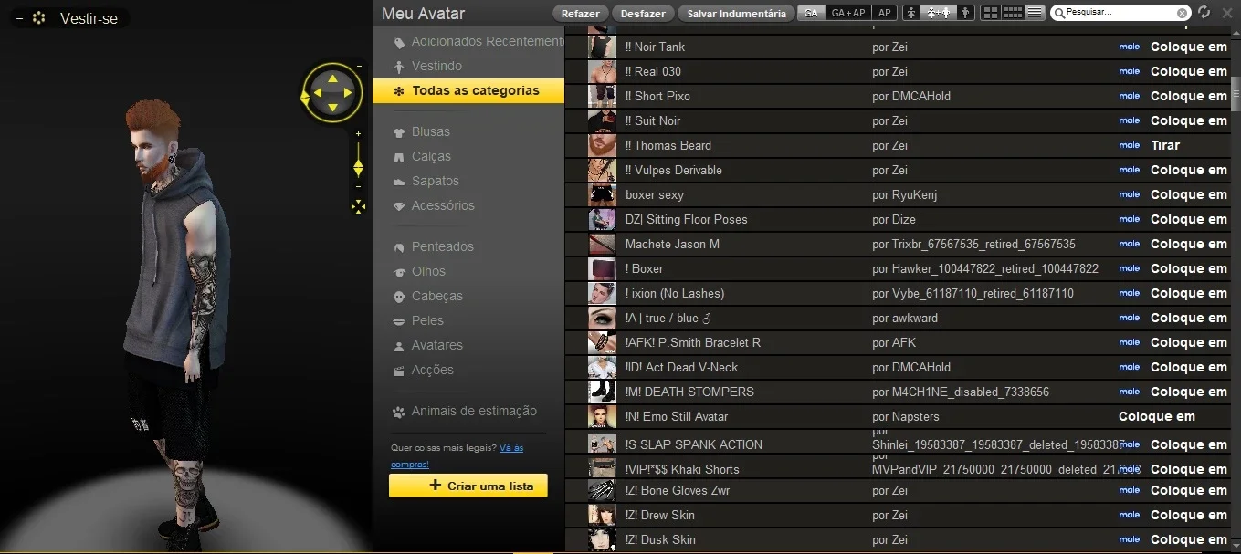Show both genders filter icon
The width and height of the screenshot is (1241, 554).
point(938,13)
